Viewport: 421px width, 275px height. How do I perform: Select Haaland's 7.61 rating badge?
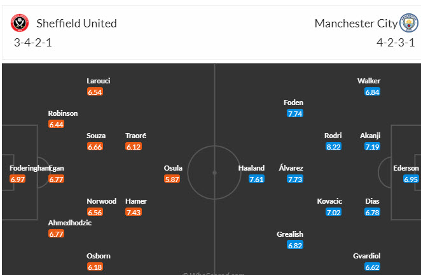click(x=256, y=180)
